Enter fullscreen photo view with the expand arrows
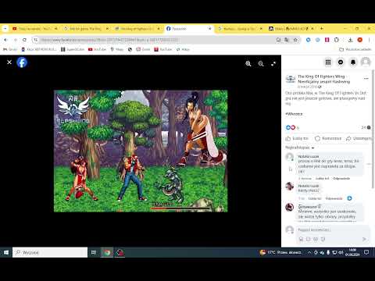375x281 pixels. [273, 64]
